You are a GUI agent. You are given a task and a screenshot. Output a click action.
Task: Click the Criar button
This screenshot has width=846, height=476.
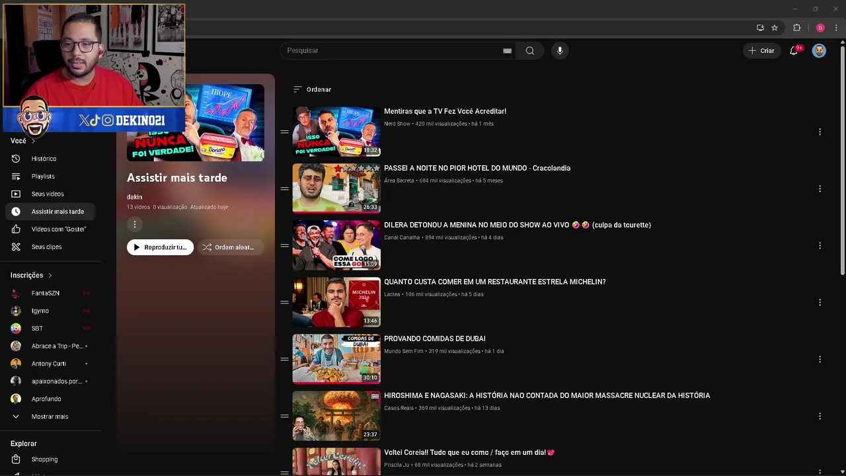pyautogui.click(x=761, y=51)
